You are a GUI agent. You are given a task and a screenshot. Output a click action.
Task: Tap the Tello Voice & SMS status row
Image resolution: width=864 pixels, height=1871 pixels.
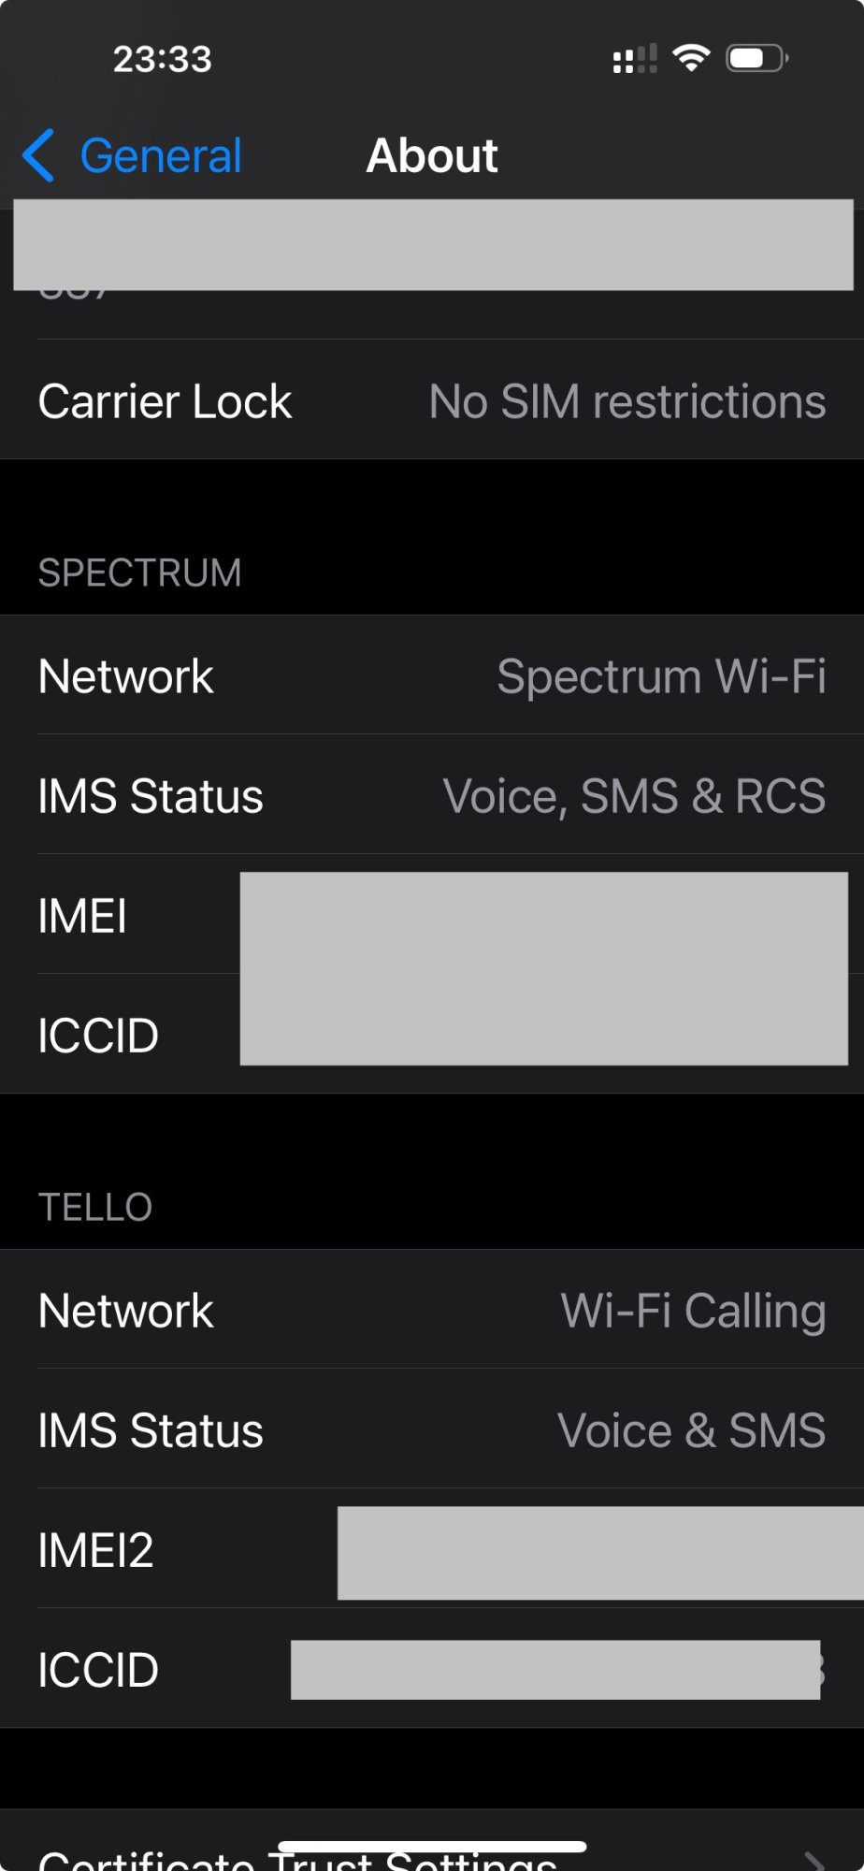pos(432,1429)
